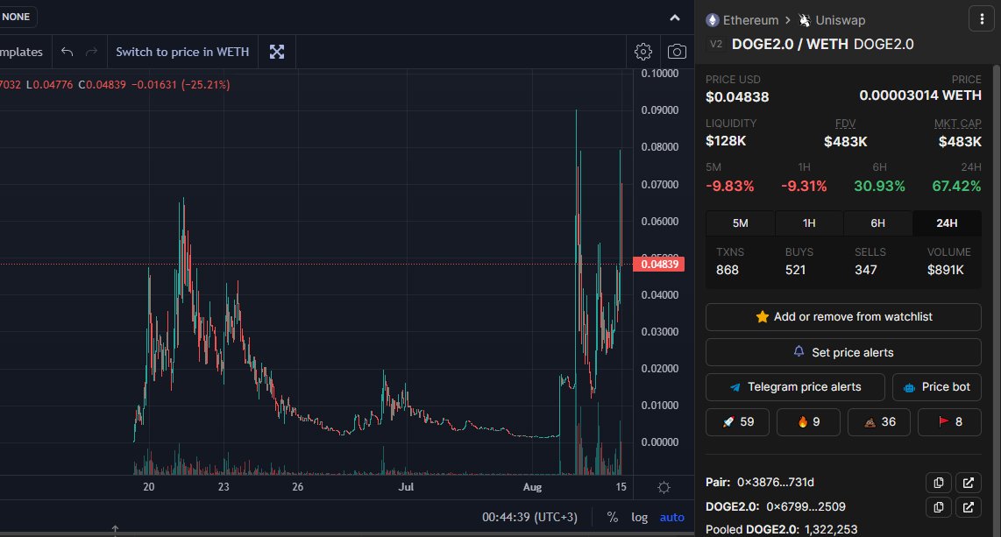Open Telegram price alerts
This screenshot has width=1001, height=537.
pos(795,387)
